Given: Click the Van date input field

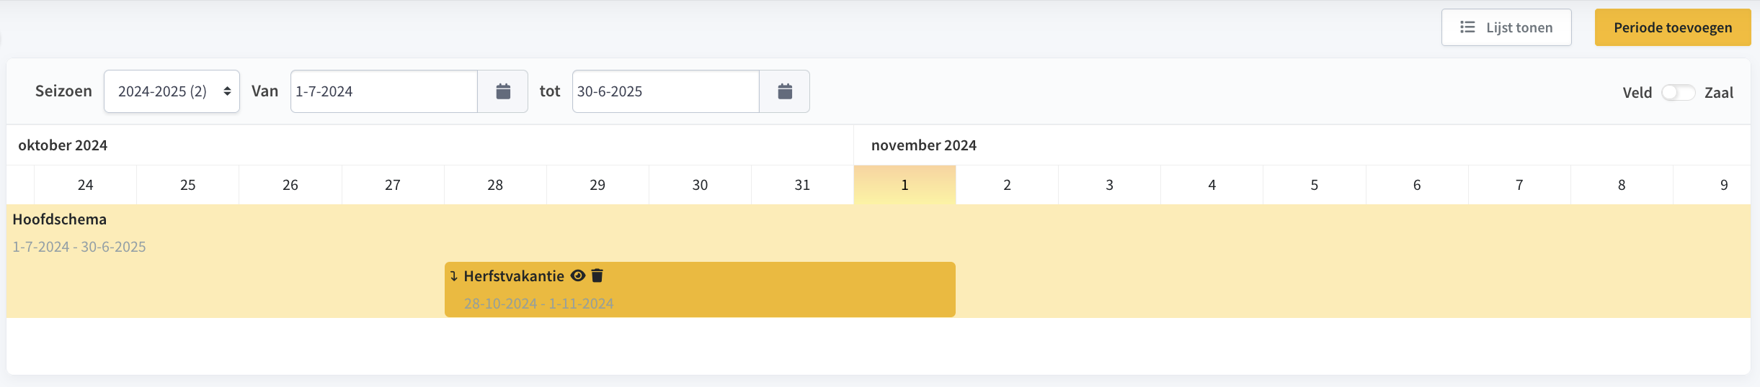Looking at the screenshot, I should tap(384, 91).
